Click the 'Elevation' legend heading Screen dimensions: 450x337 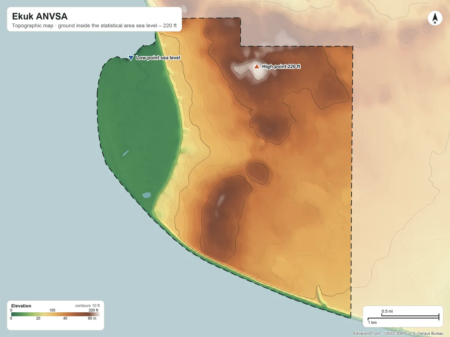(x=21, y=306)
